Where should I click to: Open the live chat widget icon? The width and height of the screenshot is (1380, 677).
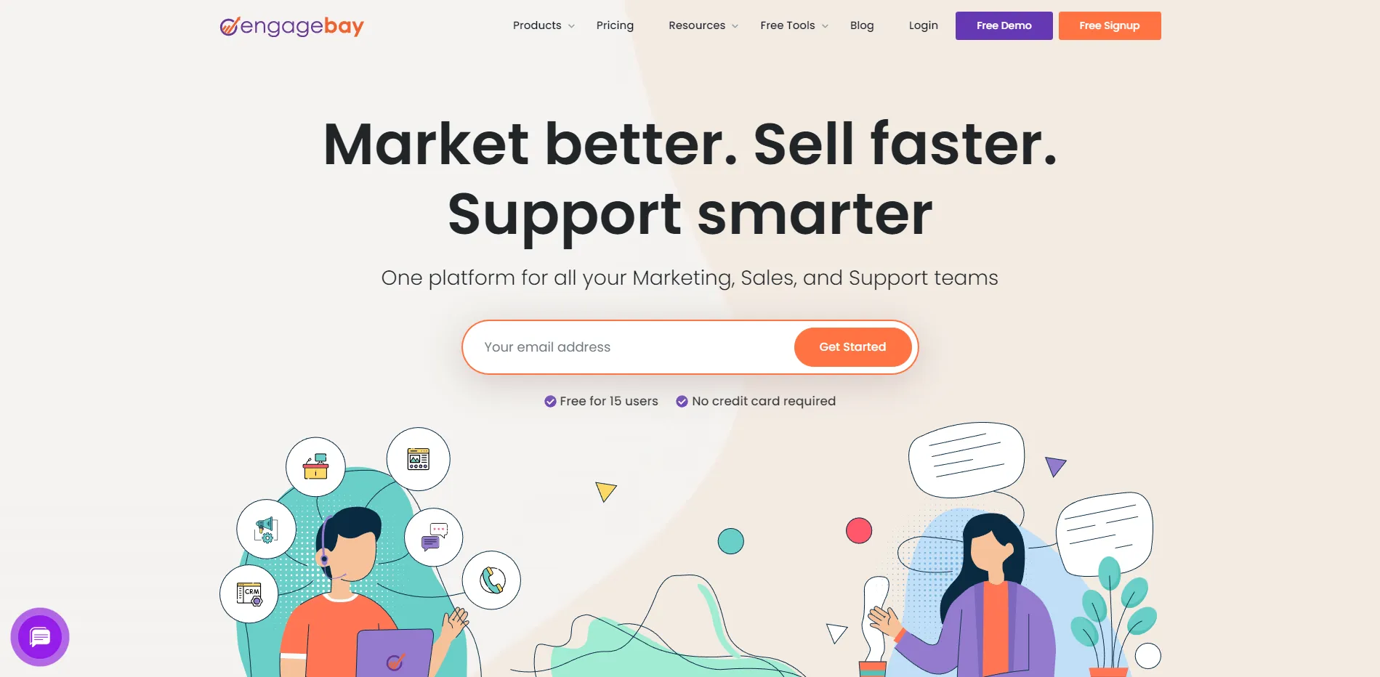40,637
